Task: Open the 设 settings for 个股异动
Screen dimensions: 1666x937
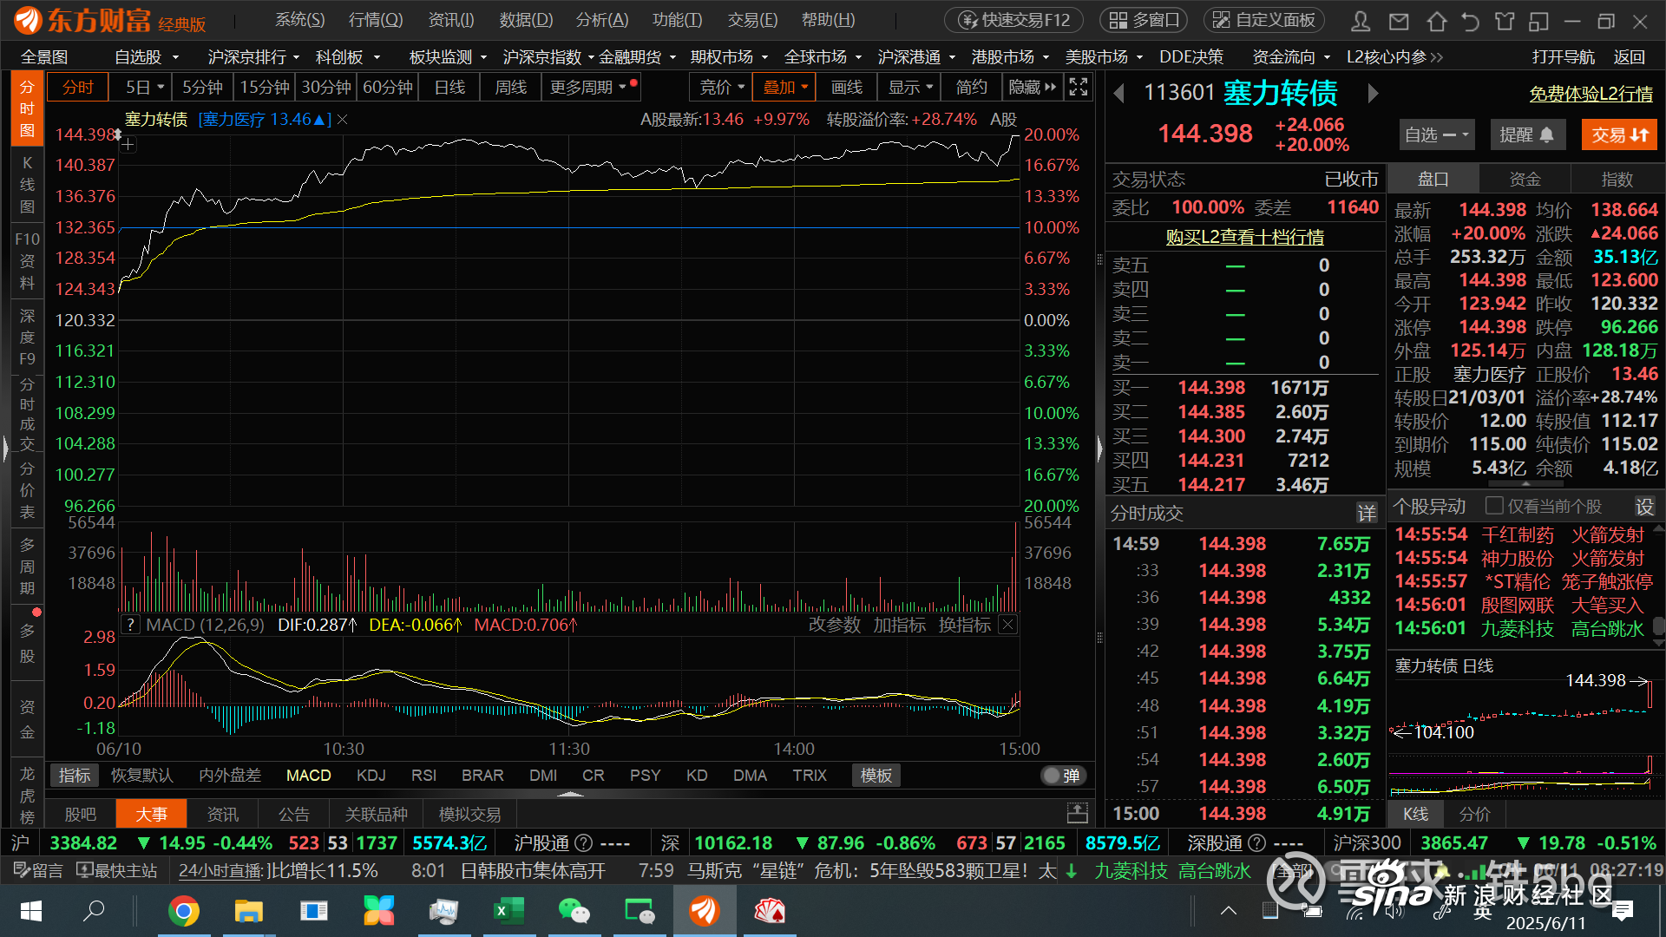Action: [x=1644, y=507]
